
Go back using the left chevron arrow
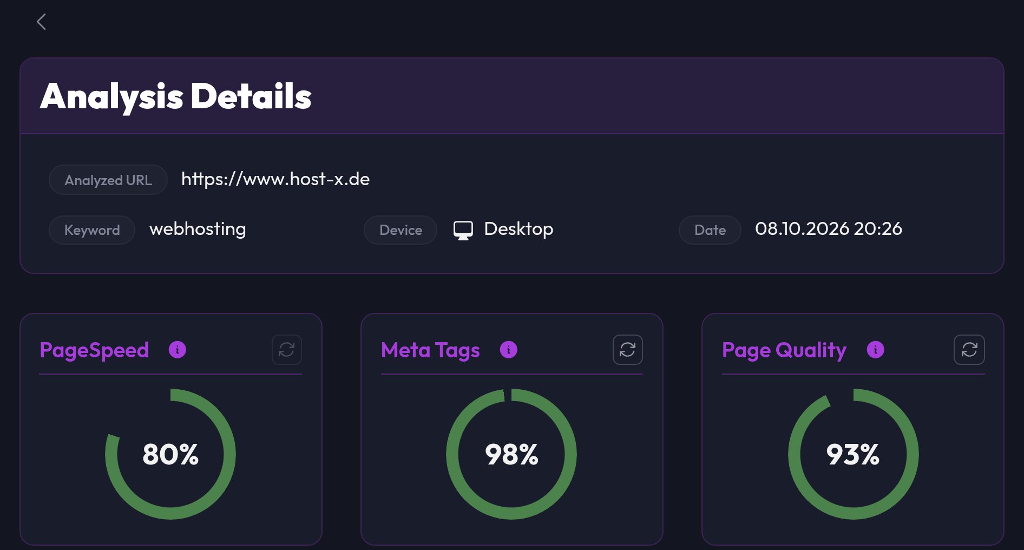[x=41, y=22]
